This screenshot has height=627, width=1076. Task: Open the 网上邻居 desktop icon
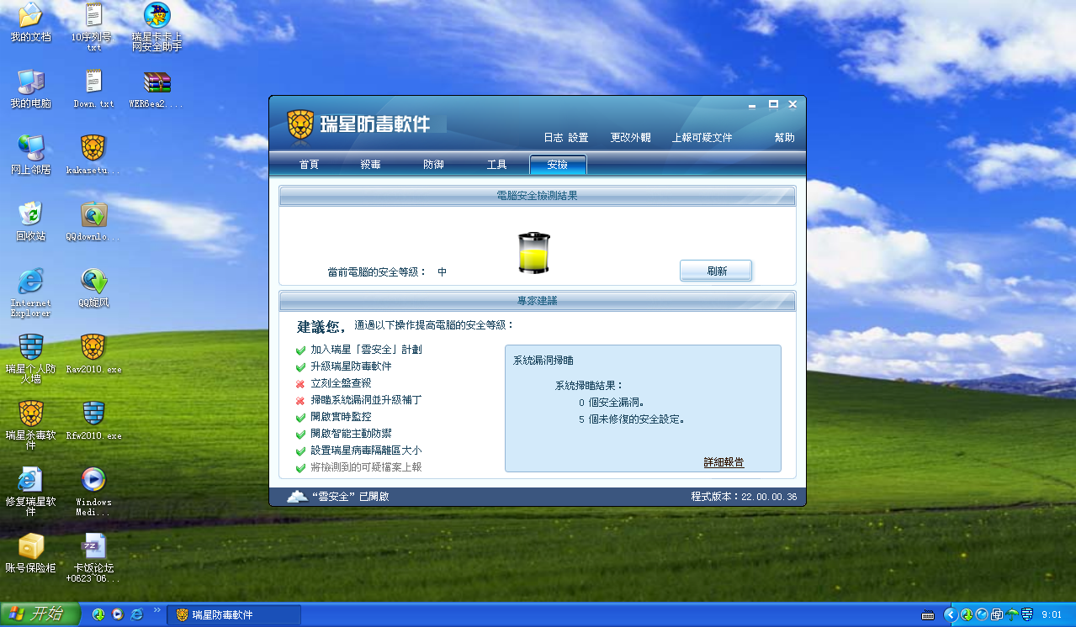(x=30, y=154)
